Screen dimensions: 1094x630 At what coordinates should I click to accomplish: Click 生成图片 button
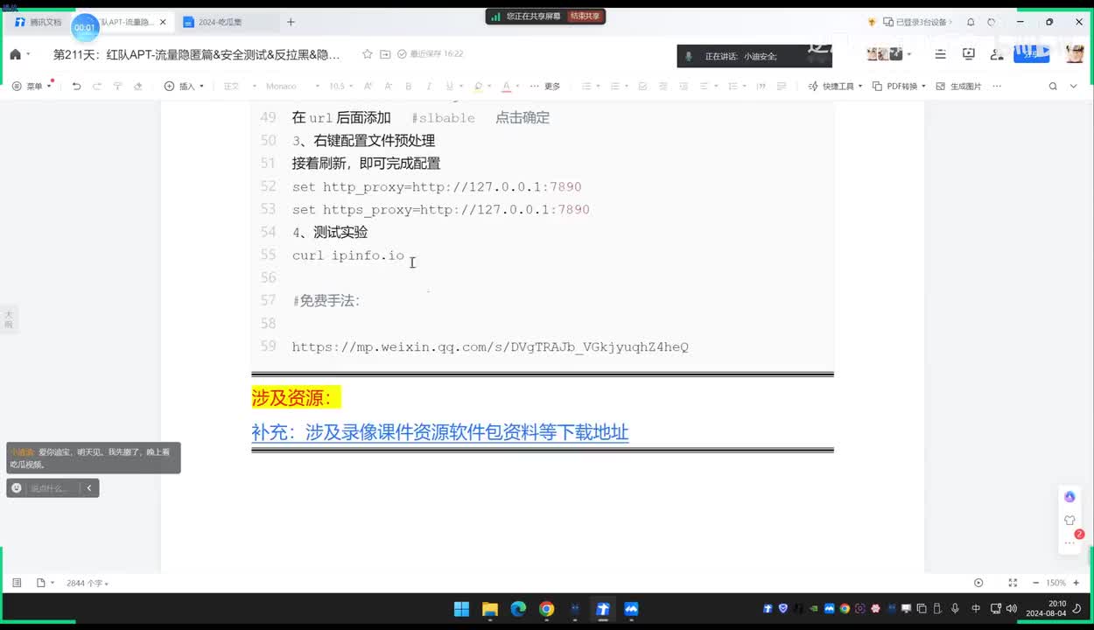[958, 86]
